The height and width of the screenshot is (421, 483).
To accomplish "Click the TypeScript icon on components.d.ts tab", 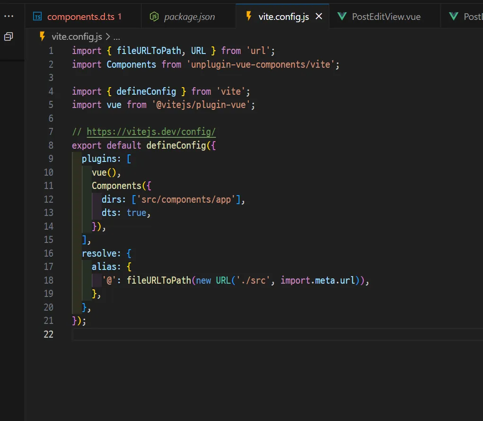I will click(37, 17).
